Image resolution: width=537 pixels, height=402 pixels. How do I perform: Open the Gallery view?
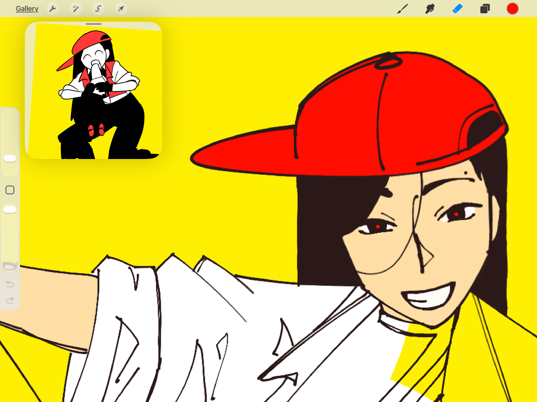coord(27,9)
